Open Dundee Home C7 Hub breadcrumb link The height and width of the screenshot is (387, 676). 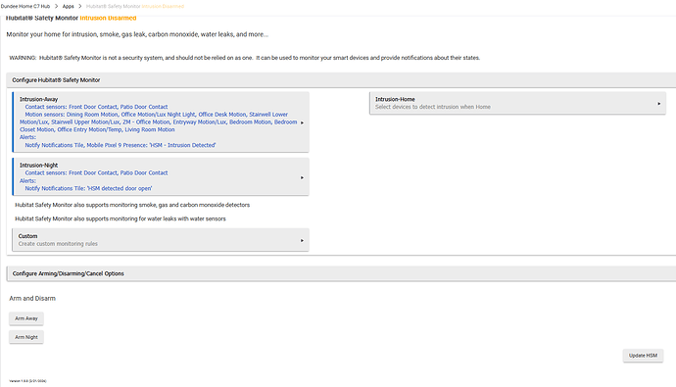pos(25,6)
